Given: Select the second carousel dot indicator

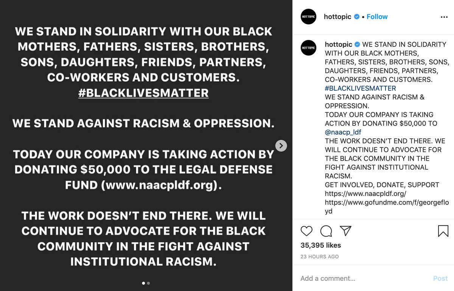Looking at the screenshot, I should tap(148, 283).
